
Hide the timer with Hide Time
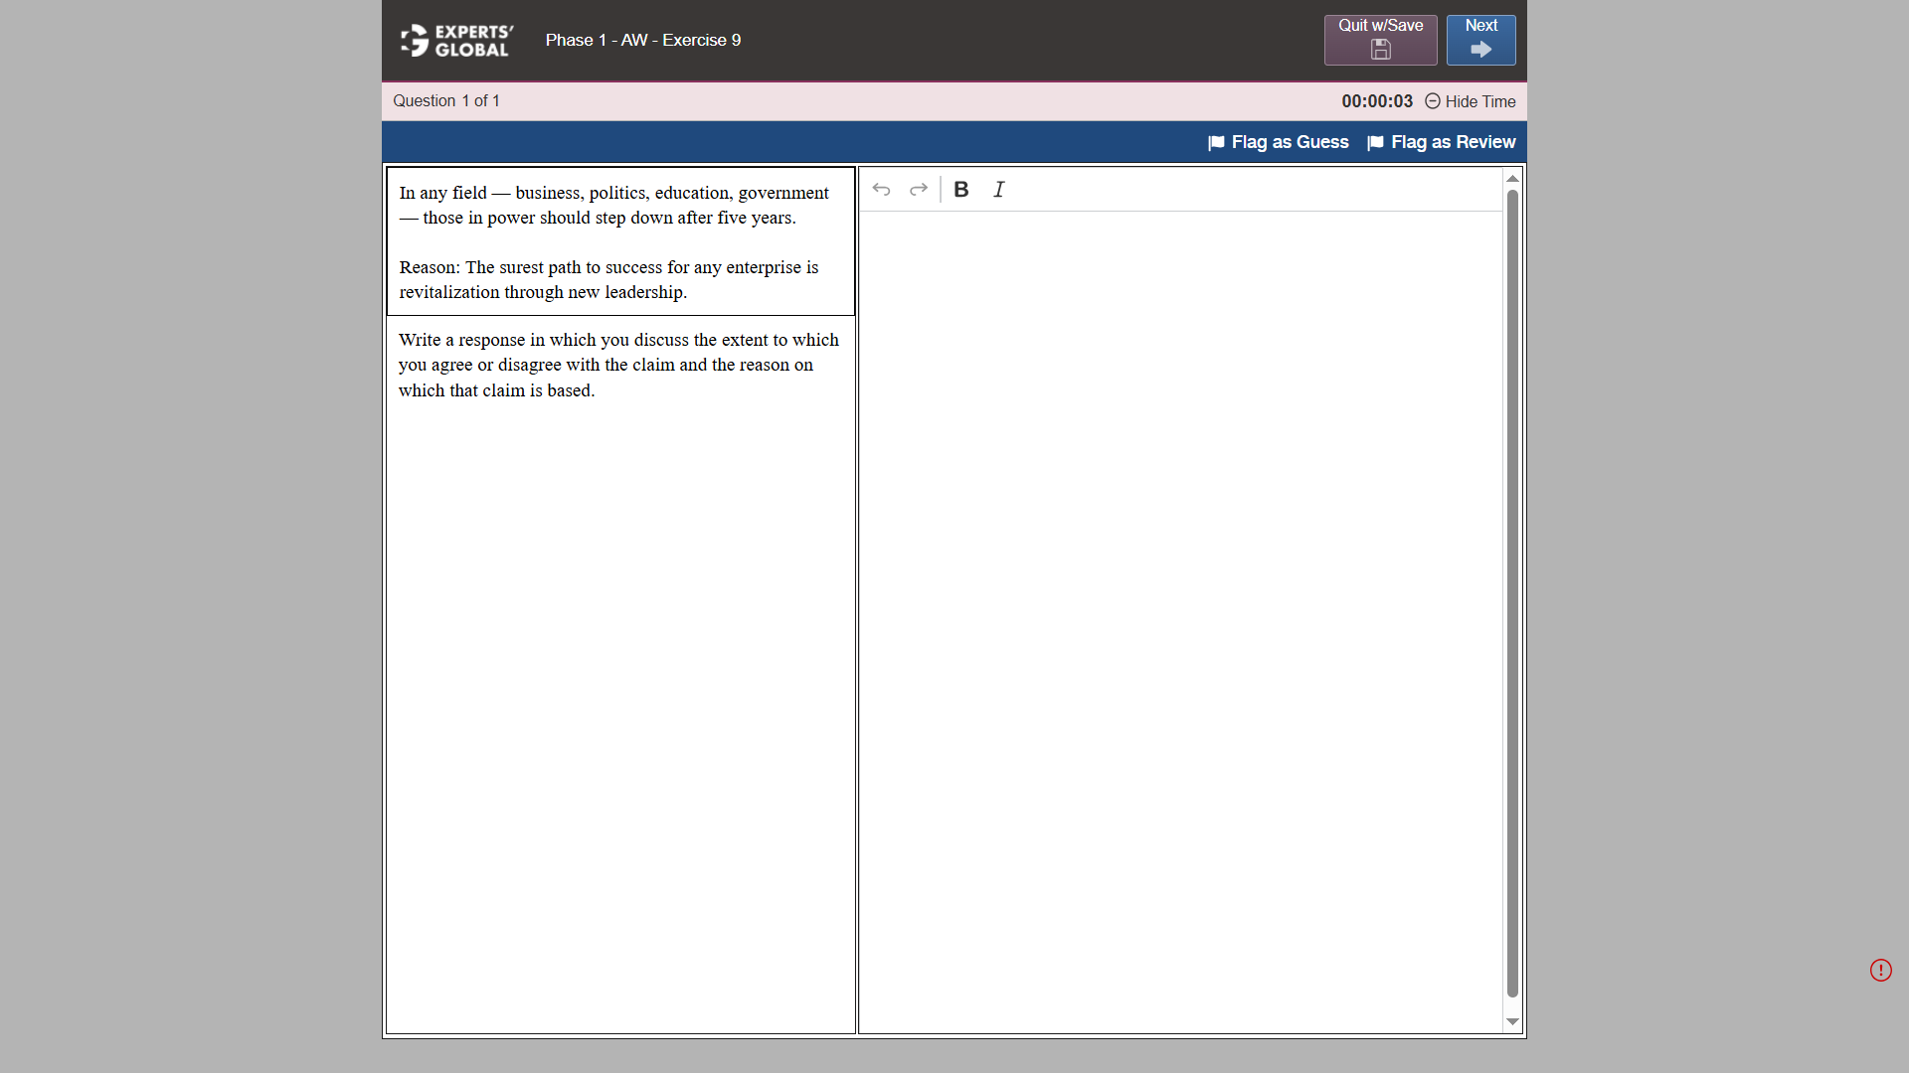click(1471, 101)
